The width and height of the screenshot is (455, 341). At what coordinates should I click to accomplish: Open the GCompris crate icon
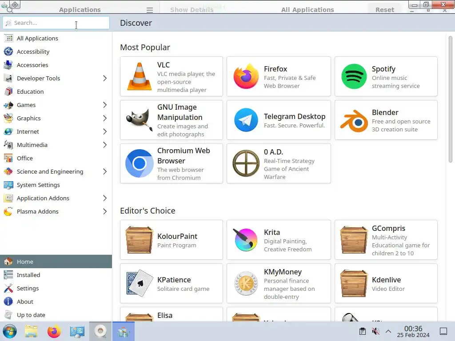pyautogui.click(x=354, y=240)
